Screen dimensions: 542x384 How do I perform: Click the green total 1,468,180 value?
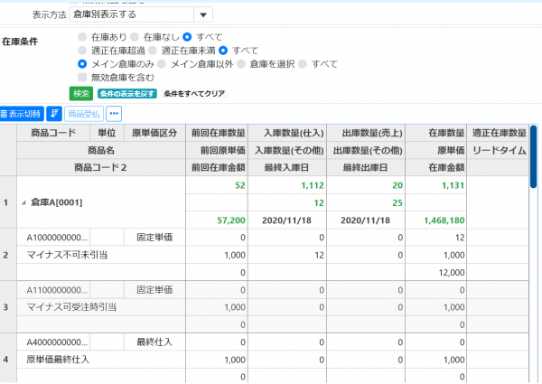tap(444, 220)
